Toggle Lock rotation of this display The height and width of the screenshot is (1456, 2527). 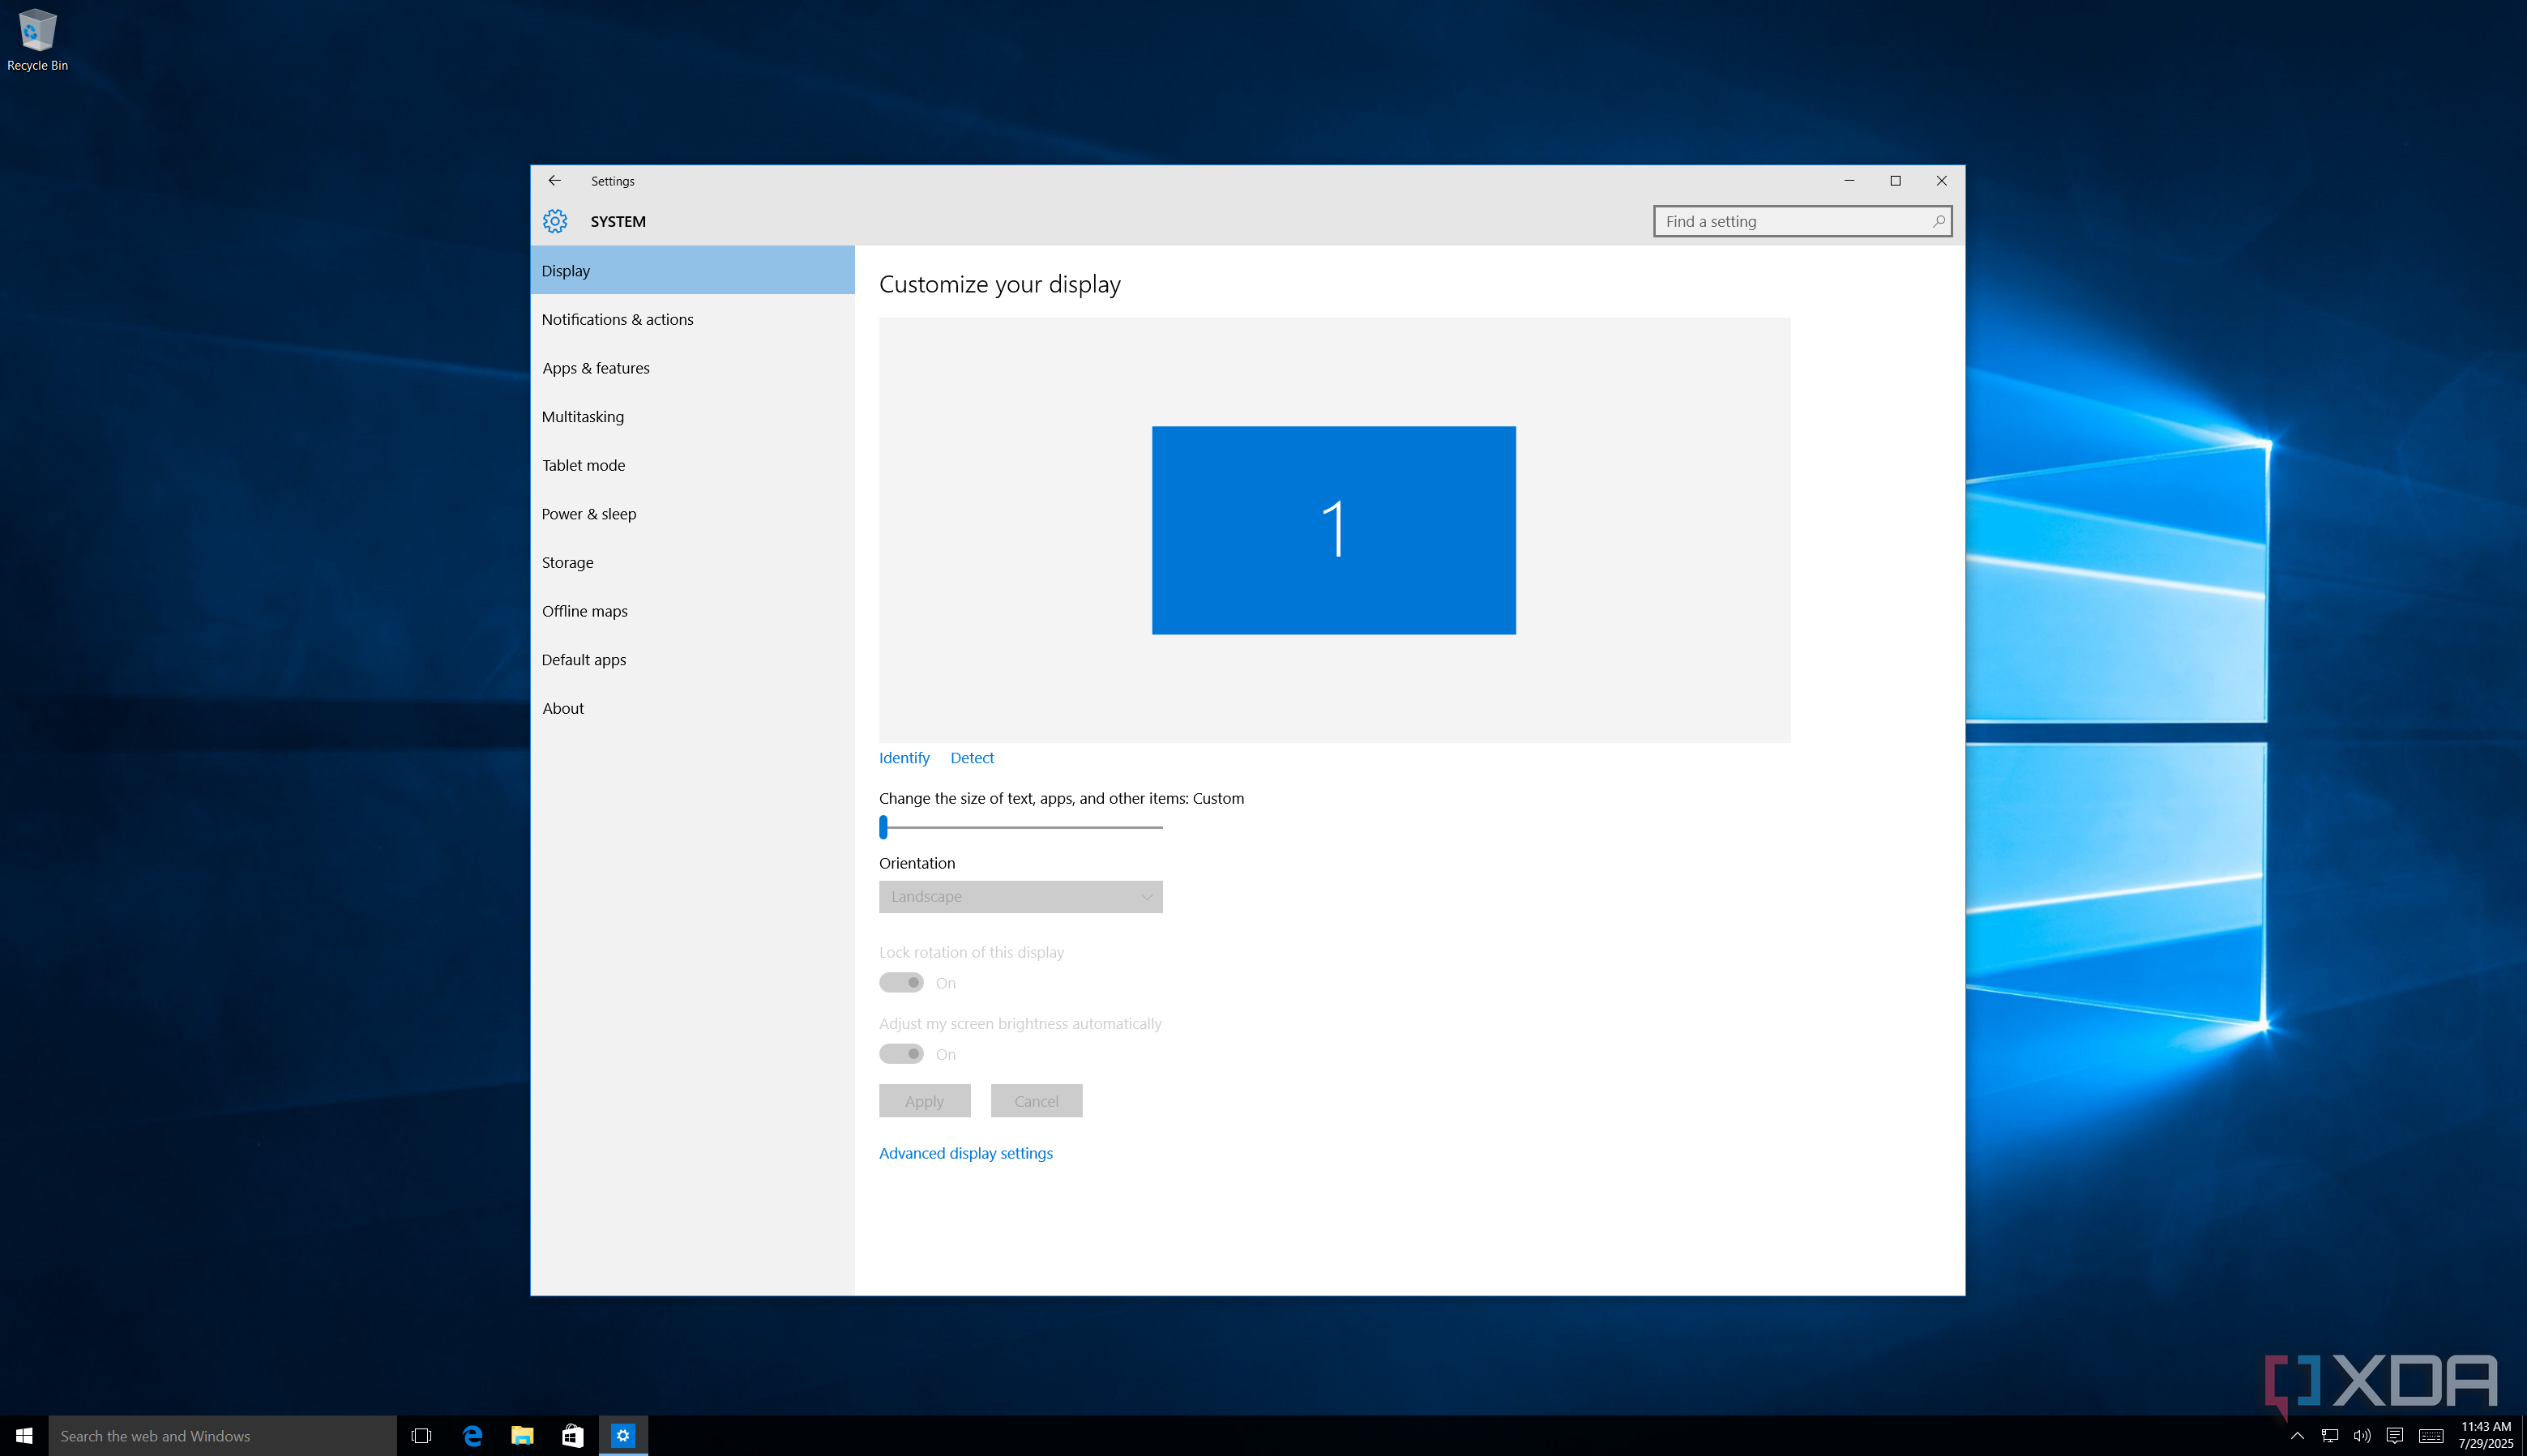pyautogui.click(x=901, y=983)
